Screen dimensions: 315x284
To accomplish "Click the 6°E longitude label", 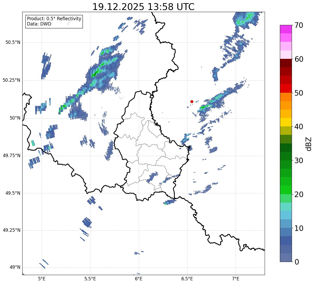I will [x=139, y=278].
